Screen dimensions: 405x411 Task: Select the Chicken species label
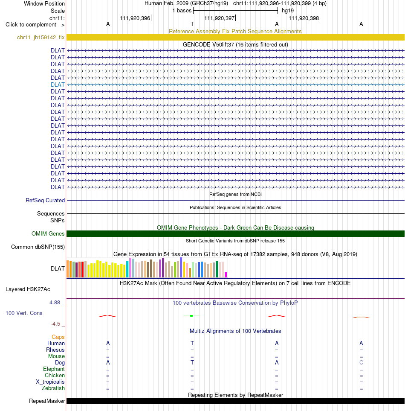point(55,375)
